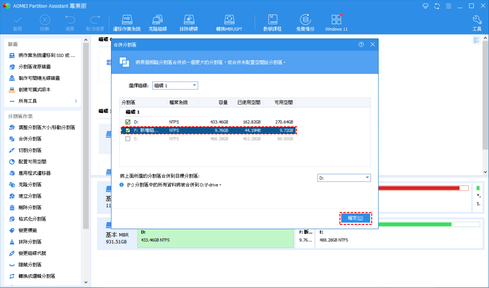Screen dimensions: 489x288
Task: Open 將作業系統遷移到 SSD wizard
Action: (43, 55)
